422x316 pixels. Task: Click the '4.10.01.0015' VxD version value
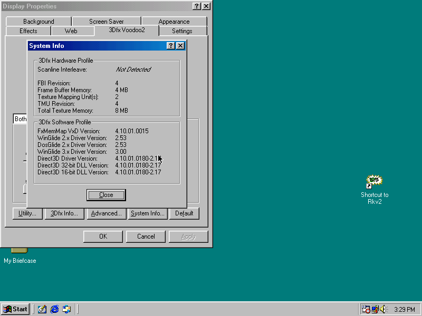coord(132,131)
